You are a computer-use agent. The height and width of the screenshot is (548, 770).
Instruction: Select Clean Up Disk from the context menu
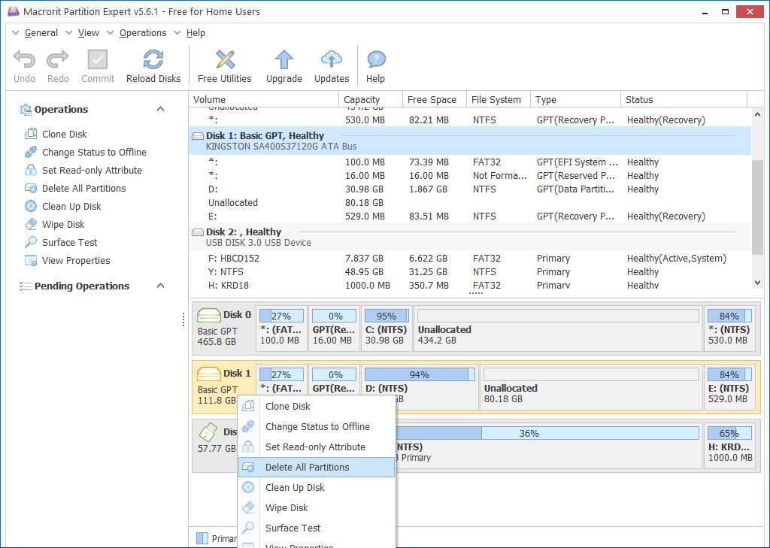point(295,487)
